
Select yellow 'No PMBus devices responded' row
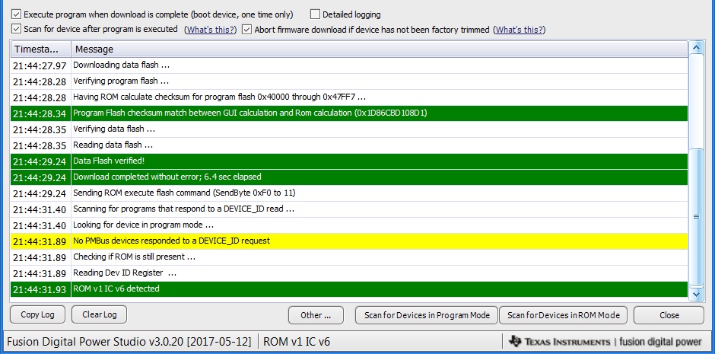349,241
